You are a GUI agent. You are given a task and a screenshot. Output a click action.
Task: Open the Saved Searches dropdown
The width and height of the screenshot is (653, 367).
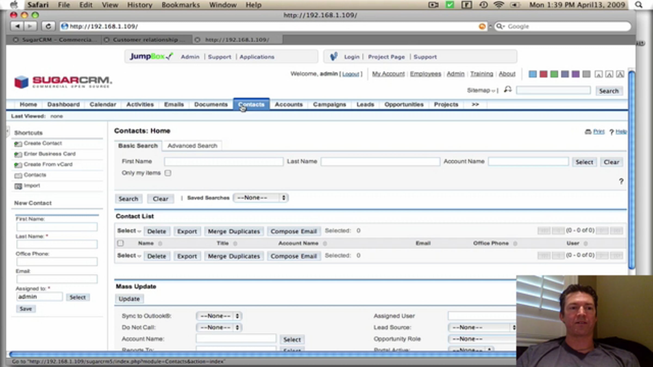tap(260, 198)
